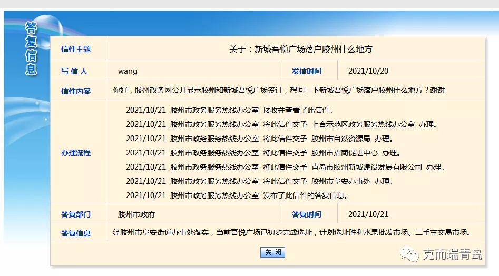The image size is (499, 276).
Task: Click the row mentioning 胶州市招商促进中心
Action: (263, 153)
